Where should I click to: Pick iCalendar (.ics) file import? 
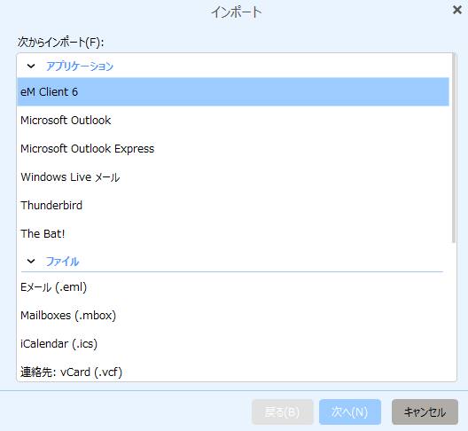(233, 344)
